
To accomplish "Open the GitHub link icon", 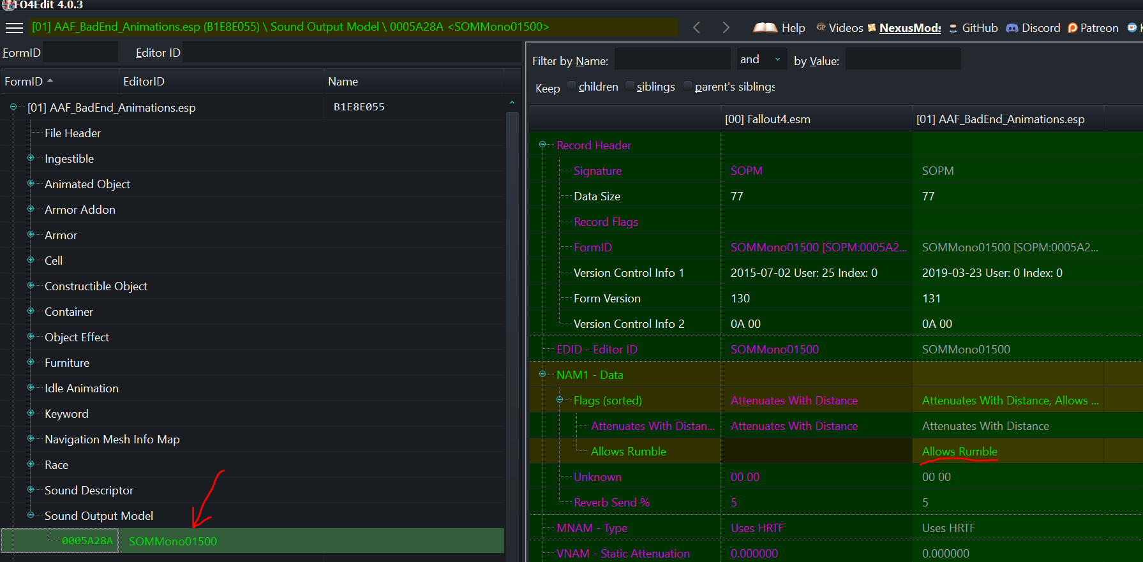I will pos(953,28).
